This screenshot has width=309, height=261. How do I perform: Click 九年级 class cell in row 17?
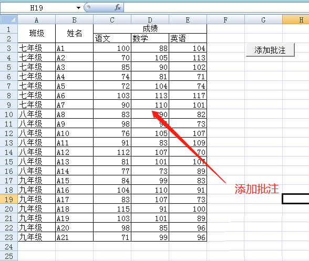click(x=37, y=181)
